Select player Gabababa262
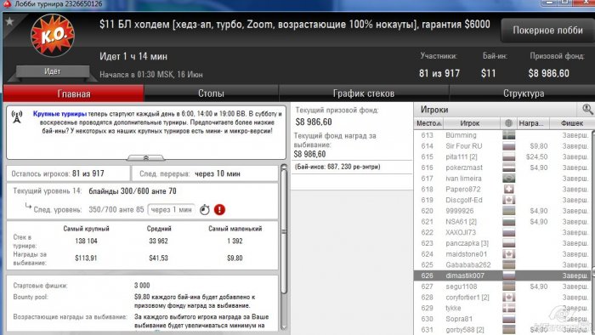 tap(468, 264)
